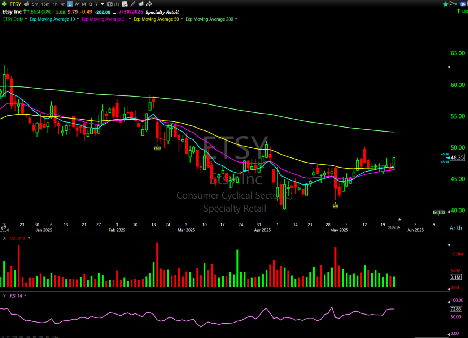468x338 pixels.
Task: Click the time-axis scroll arrows icon
Action: pyautogui.click(x=3, y=227)
